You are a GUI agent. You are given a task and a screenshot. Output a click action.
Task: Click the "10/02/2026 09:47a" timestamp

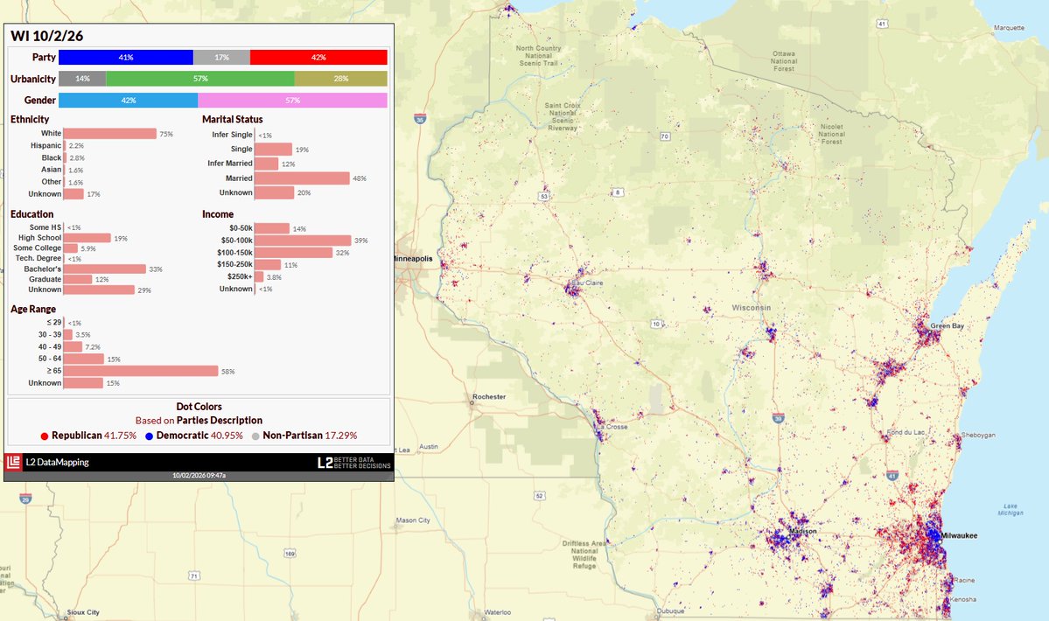point(199,475)
